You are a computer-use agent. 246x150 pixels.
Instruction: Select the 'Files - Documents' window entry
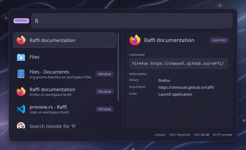pyautogui.click(x=65, y=74)
